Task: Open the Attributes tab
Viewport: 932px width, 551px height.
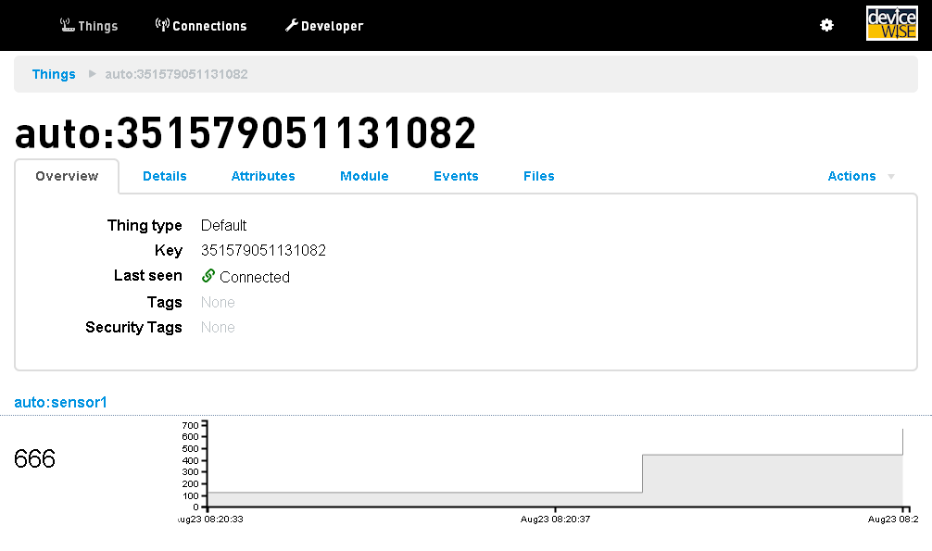Action: [x=263, y=176]
